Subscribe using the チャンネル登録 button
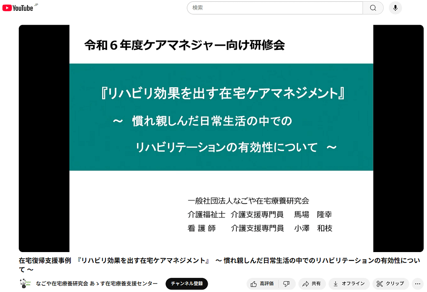 coord(187,284)
